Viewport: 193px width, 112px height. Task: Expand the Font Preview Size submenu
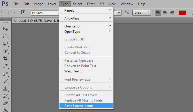pos(86,79)
